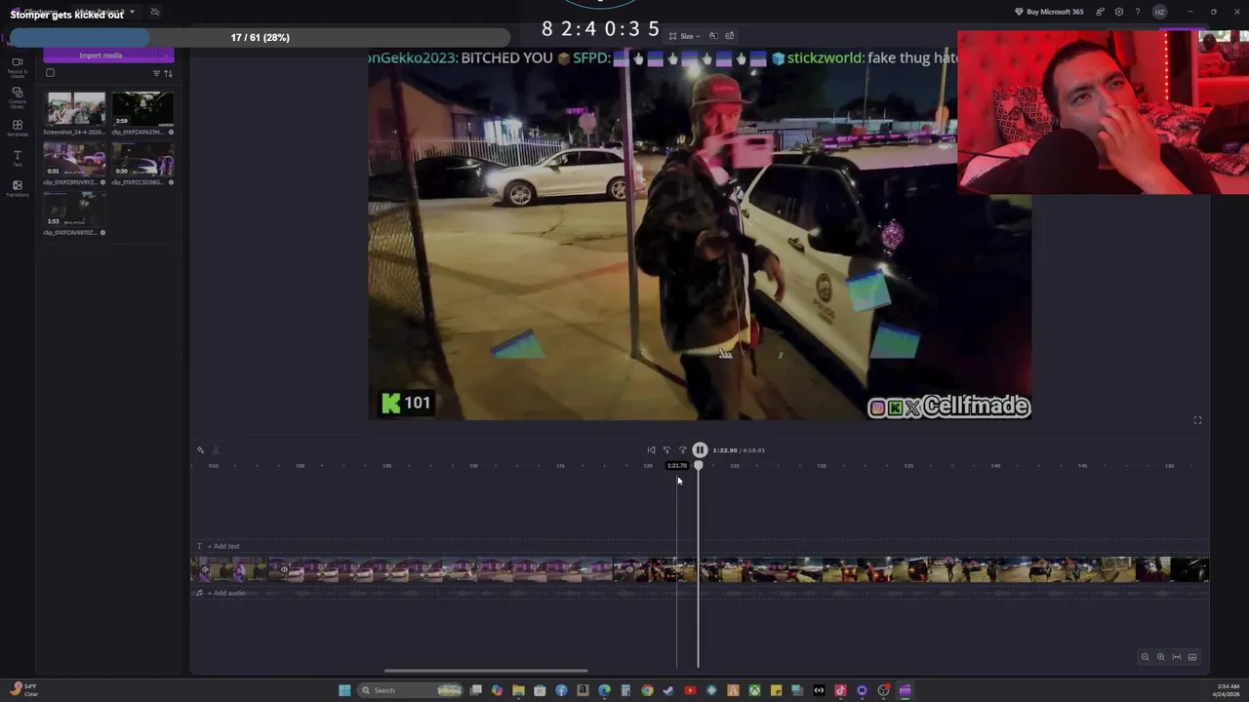Open the Content library panel

[17, 97]
